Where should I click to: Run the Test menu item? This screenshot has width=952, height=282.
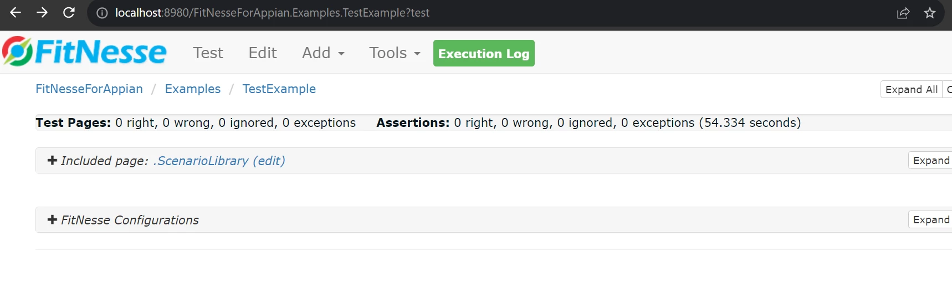[208, 53]
